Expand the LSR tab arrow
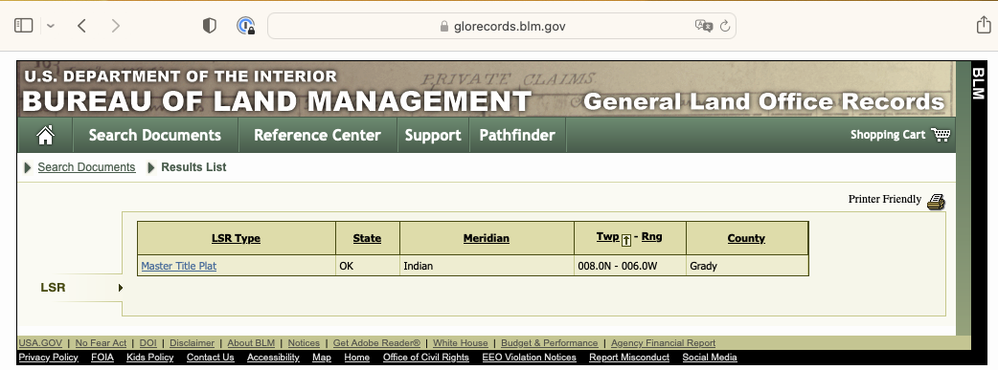The image size is (998, 370). tap(121, 288)
